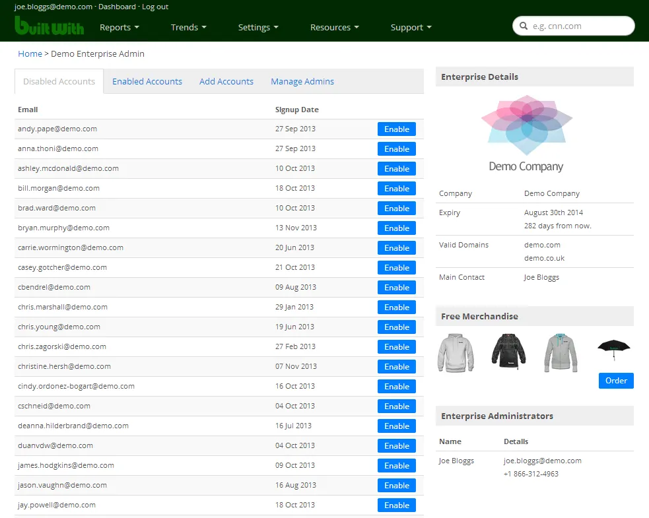
Task: Click the Log out link
Action: point(155,7)
